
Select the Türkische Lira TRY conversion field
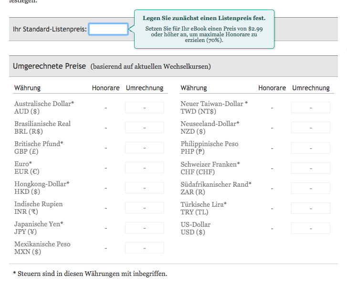[x=310, y=208]
